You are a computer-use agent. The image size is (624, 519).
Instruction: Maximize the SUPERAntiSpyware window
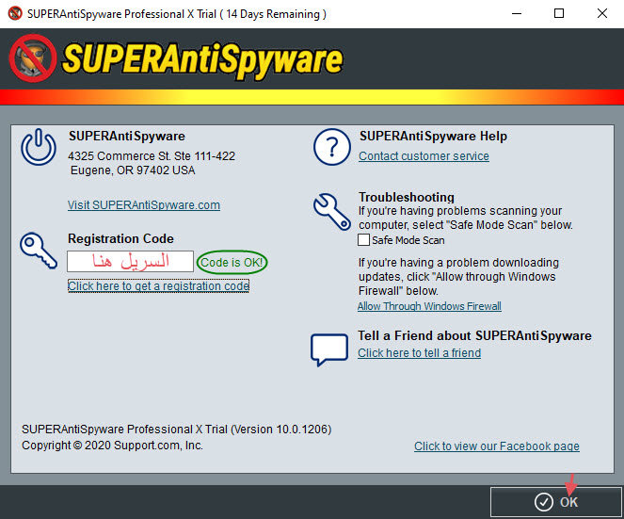pyautogui.click(x=559, y=13)
